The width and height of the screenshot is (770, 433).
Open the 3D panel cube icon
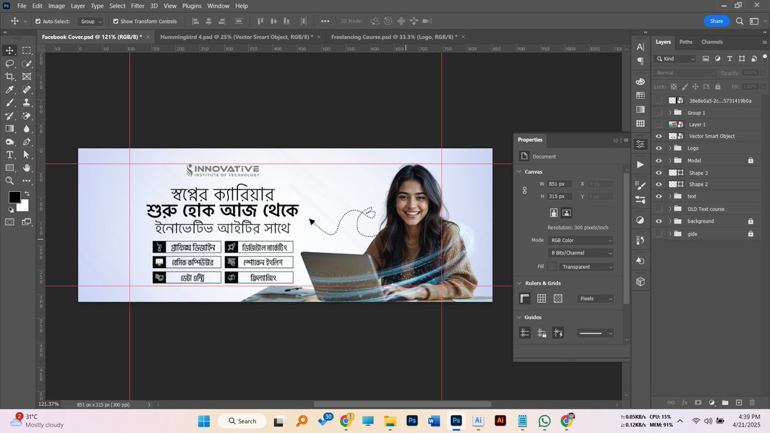pos(640,282)
